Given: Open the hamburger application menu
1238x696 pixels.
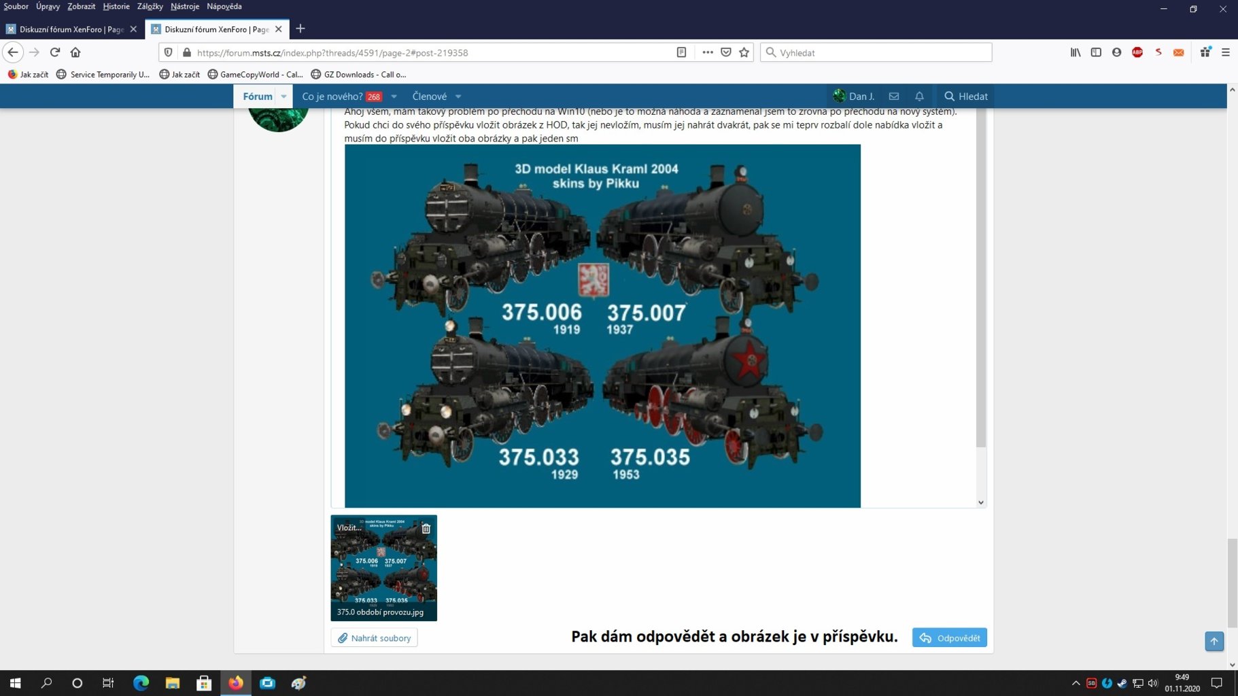Looking at the screenshot, I should click(1227, 52).
